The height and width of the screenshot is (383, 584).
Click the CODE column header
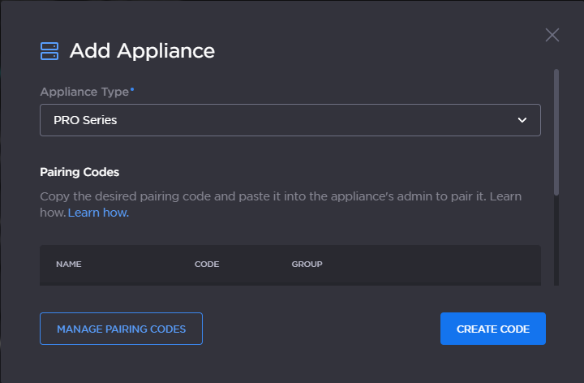click(x=207, y=264)
